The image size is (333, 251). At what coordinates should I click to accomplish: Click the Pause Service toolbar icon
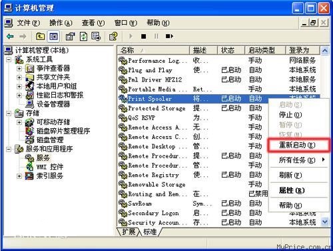pos(157,36)
